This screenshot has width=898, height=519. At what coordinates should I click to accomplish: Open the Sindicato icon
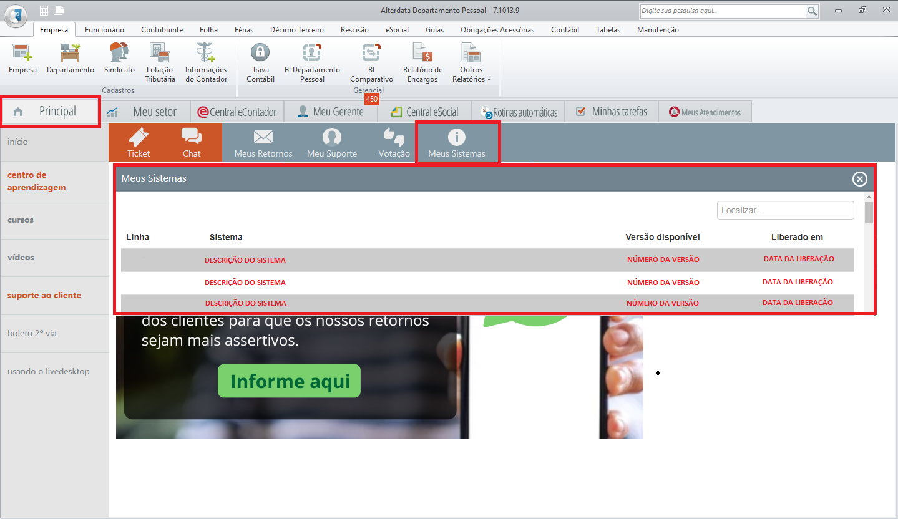point(119,59)
